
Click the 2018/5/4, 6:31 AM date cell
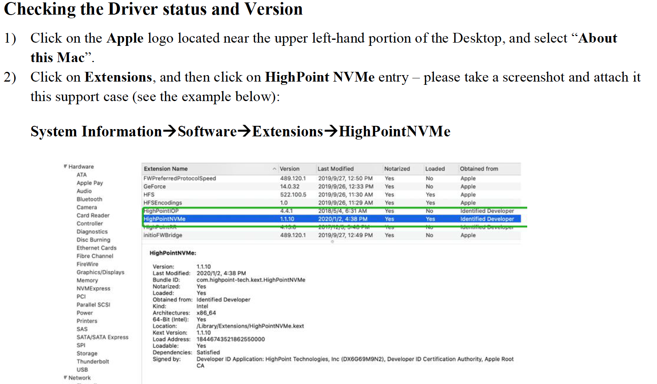pos(342,211)
